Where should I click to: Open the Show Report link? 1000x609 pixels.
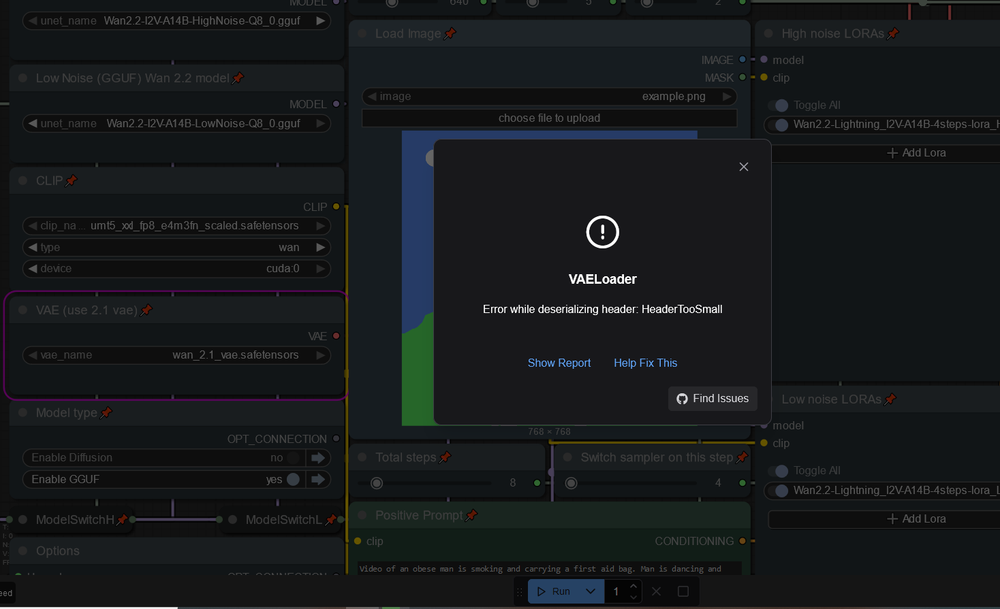point(559,363)
